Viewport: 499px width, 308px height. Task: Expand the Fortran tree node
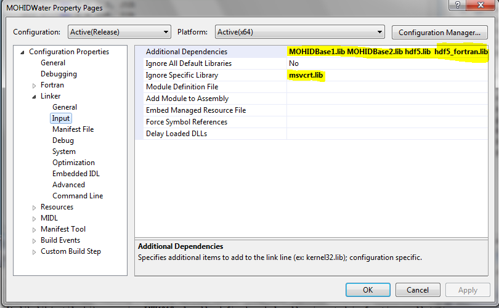click(34, 86)
